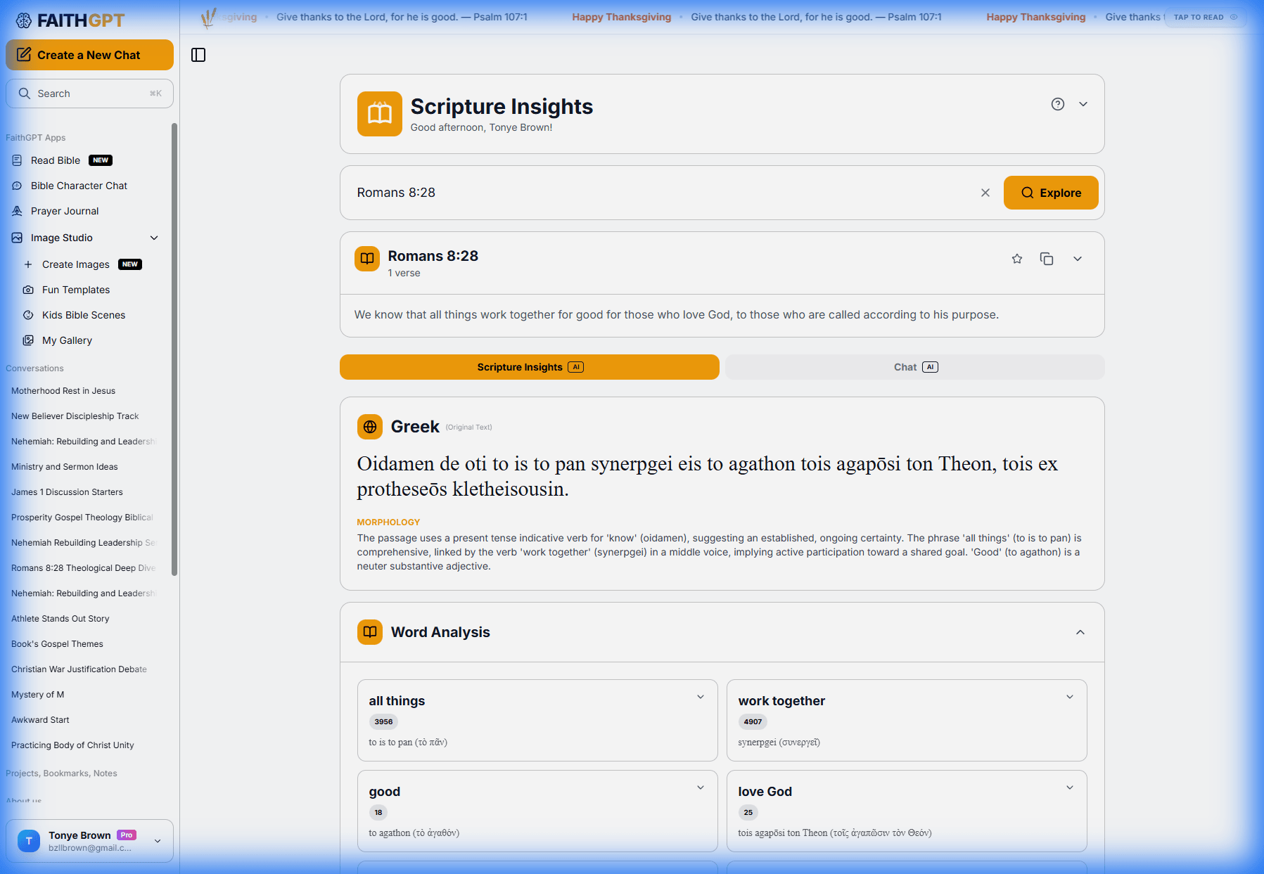This screenshot has height=874, width=1264.
Task: Click the Scripture Insights book icon
Action: point(380,114)
